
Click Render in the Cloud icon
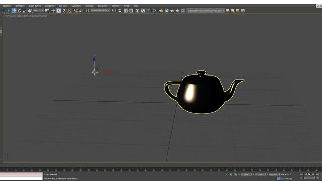(x=177, y=11)
